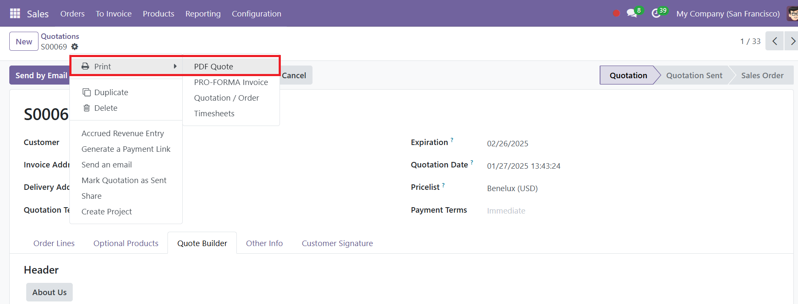The width and height of the screenshot is (798, 304).
Task: Choose Timesheets print option
Action: coord(231,113)
